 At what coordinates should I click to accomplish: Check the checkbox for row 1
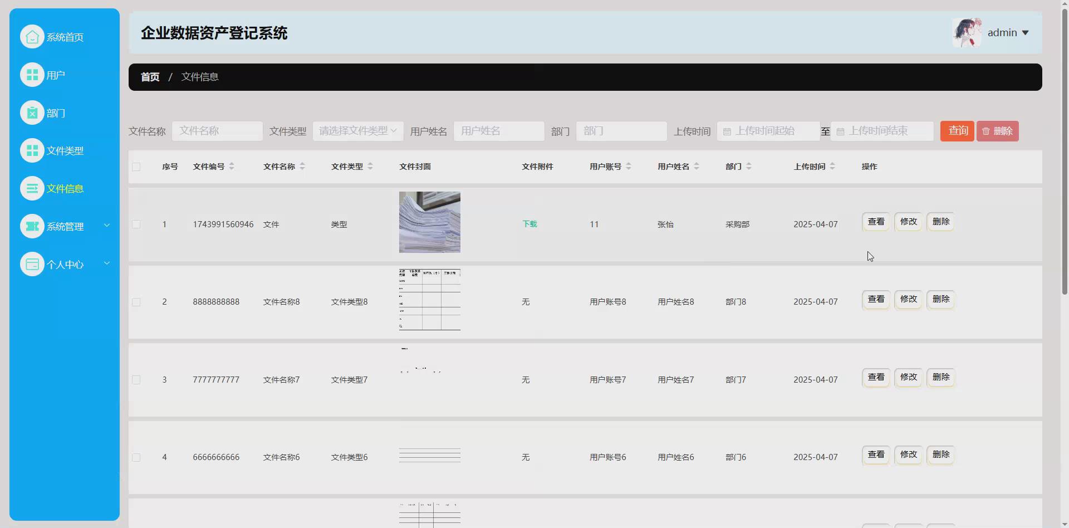click(136, 224)
